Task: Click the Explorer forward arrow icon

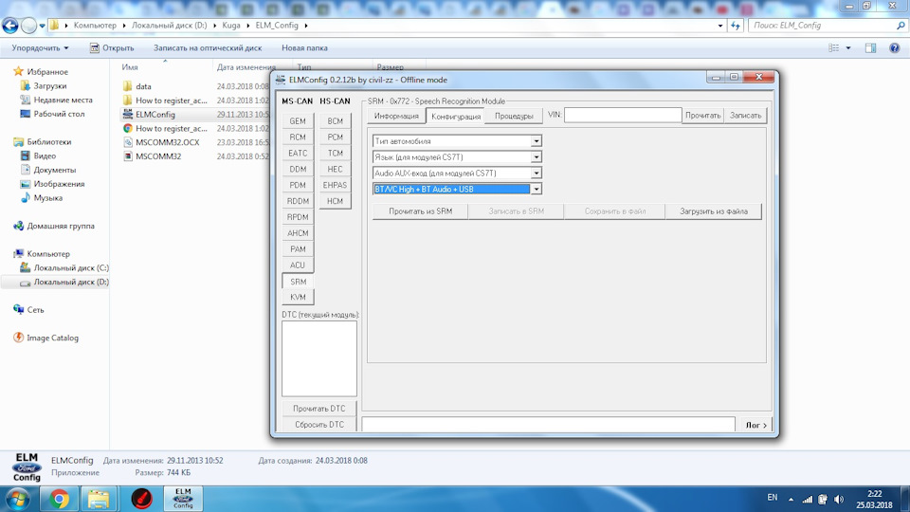Action: (27, 25)
